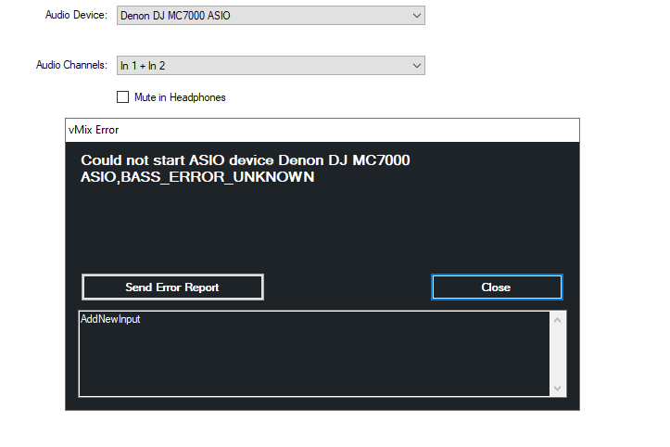Image resolution: width=670 pixels, height=447 pixels.
Task: Enable the Mute in Headphones checkbox
Action: click(122, 97)
